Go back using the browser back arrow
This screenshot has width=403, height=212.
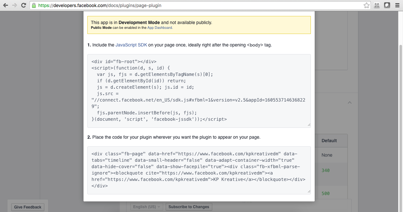[x=5, y=5]
